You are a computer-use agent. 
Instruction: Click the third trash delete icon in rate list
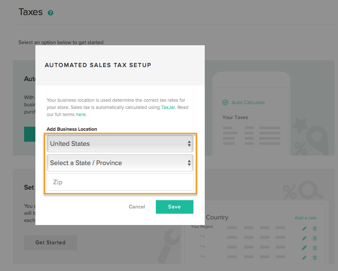[315, 248]
